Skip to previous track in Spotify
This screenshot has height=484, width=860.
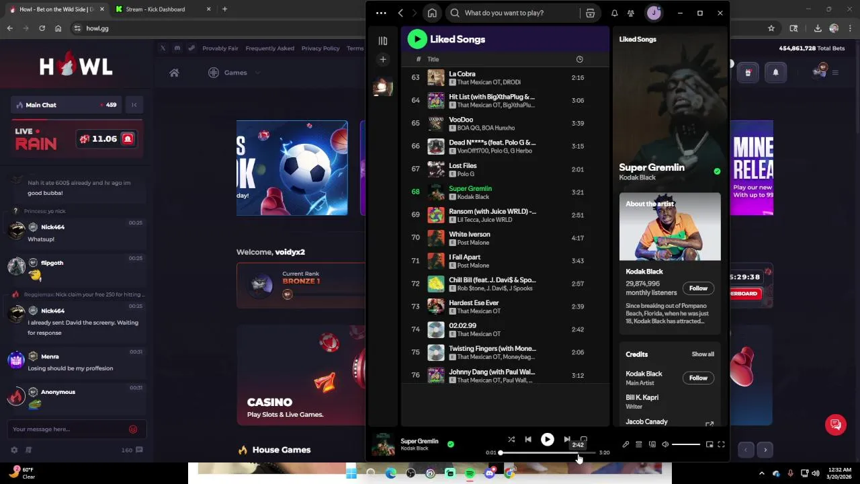point(528,440)
